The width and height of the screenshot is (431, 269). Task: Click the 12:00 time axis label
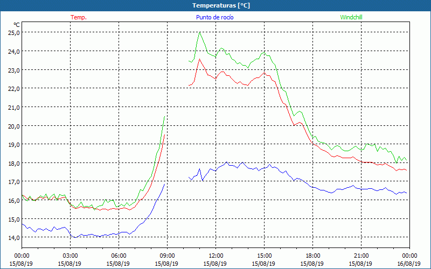pos(216,256)
